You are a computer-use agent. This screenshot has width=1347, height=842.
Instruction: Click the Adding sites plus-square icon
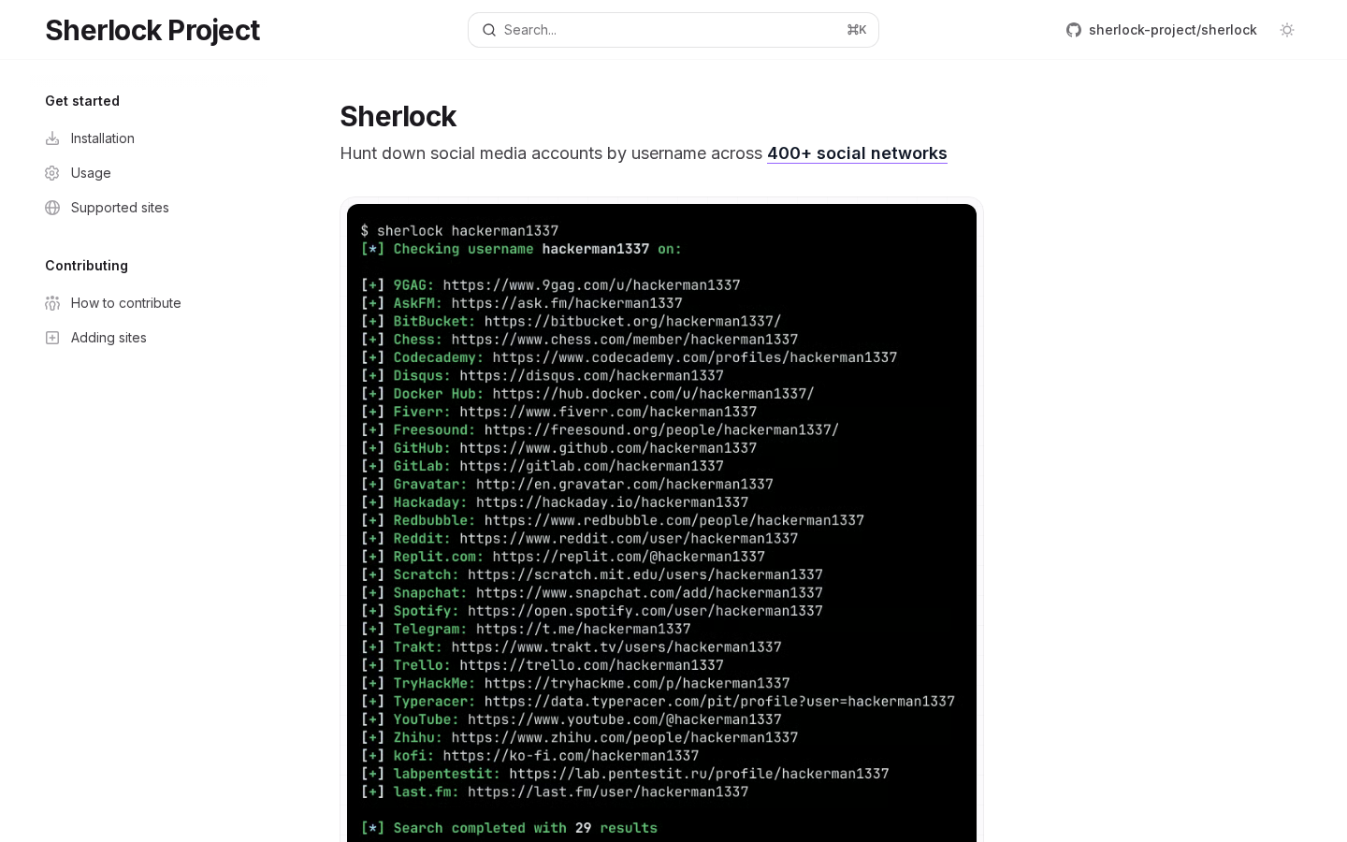pos(52,338)
